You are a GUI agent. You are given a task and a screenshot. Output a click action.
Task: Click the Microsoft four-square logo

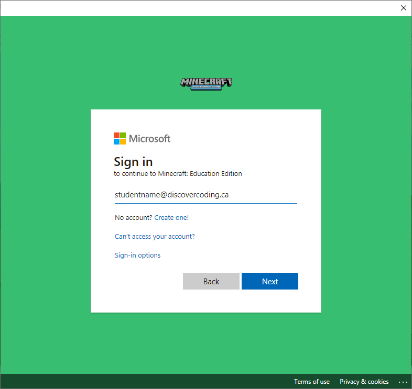120,138
